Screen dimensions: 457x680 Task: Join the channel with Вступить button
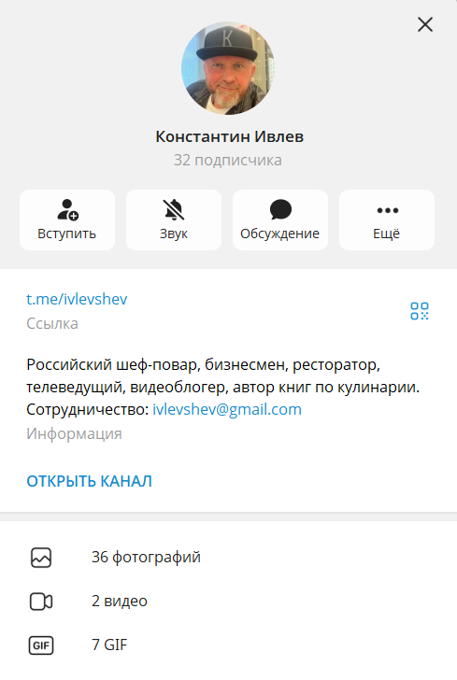(x=67, y=220)
